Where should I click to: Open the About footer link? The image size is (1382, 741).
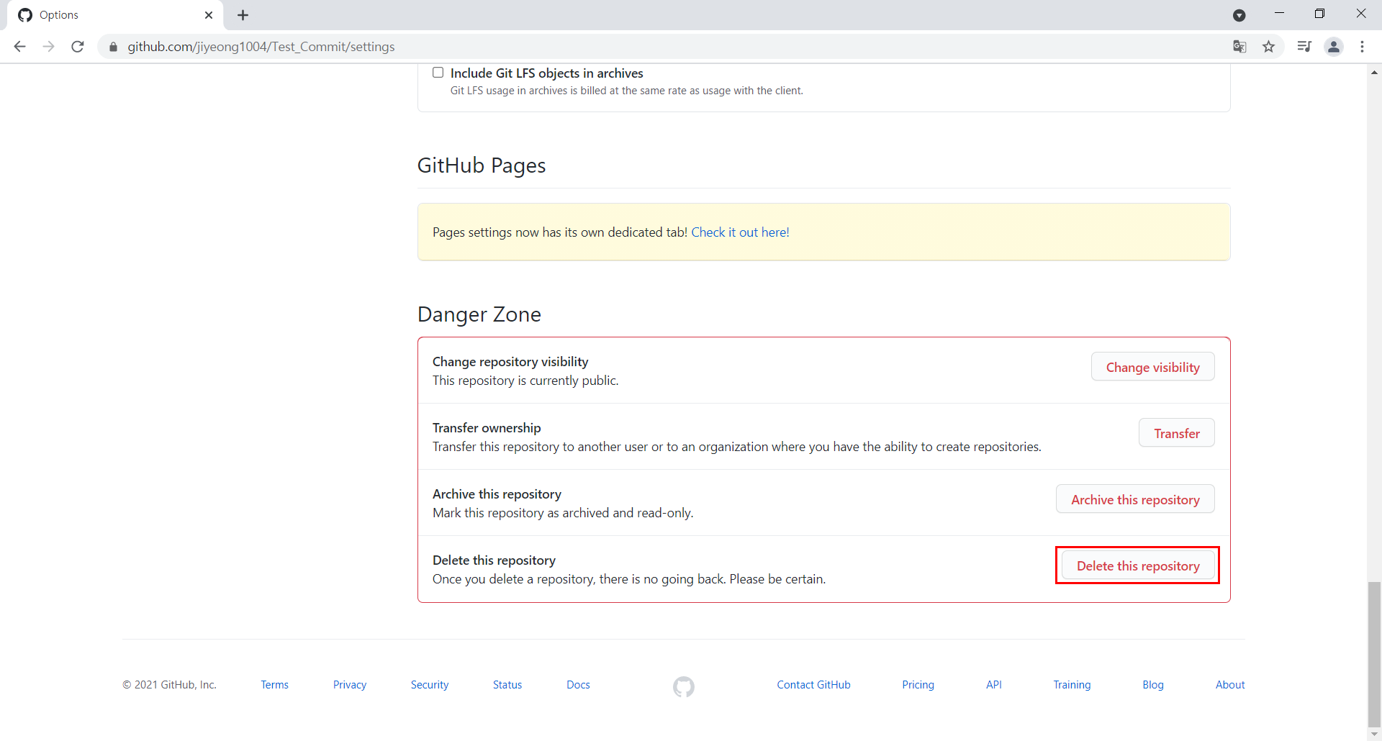1230,685
